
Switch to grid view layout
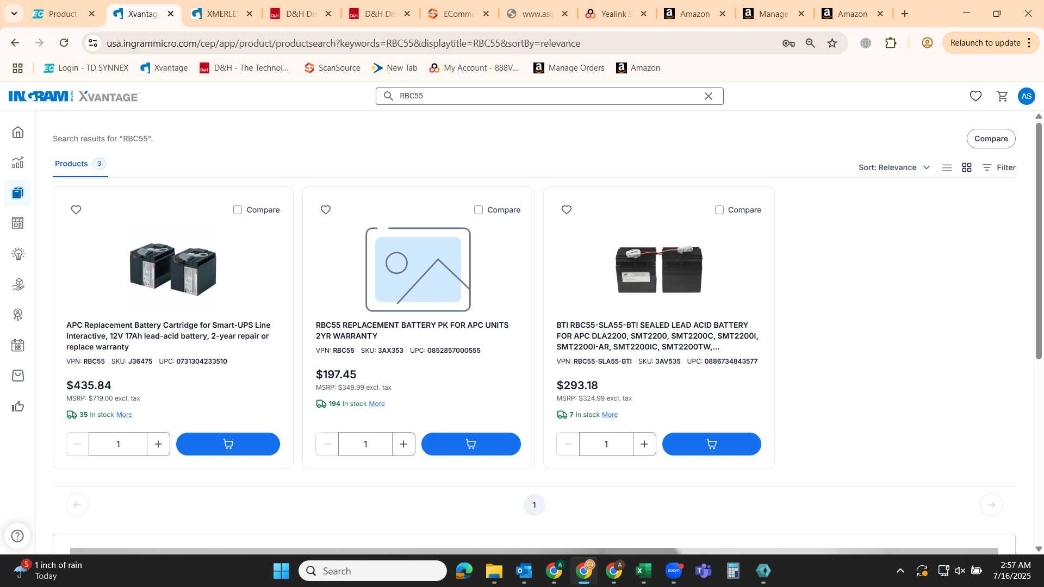967,167
